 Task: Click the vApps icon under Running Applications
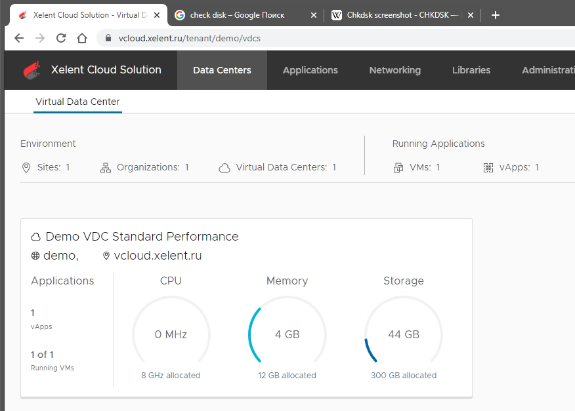tap(488, 168)
